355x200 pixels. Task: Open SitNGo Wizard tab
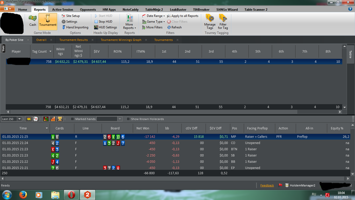[227, 10]
